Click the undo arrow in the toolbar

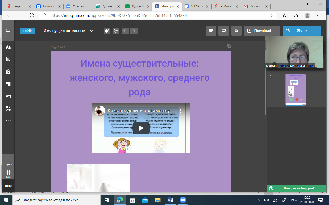(x=125, y=31)
